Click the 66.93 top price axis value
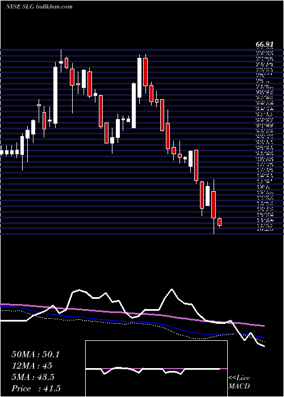 click(264, 45)
